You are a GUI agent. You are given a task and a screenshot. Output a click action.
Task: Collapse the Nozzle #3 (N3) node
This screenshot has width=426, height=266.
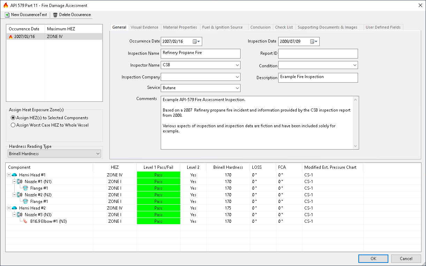[x=14, y=215]
